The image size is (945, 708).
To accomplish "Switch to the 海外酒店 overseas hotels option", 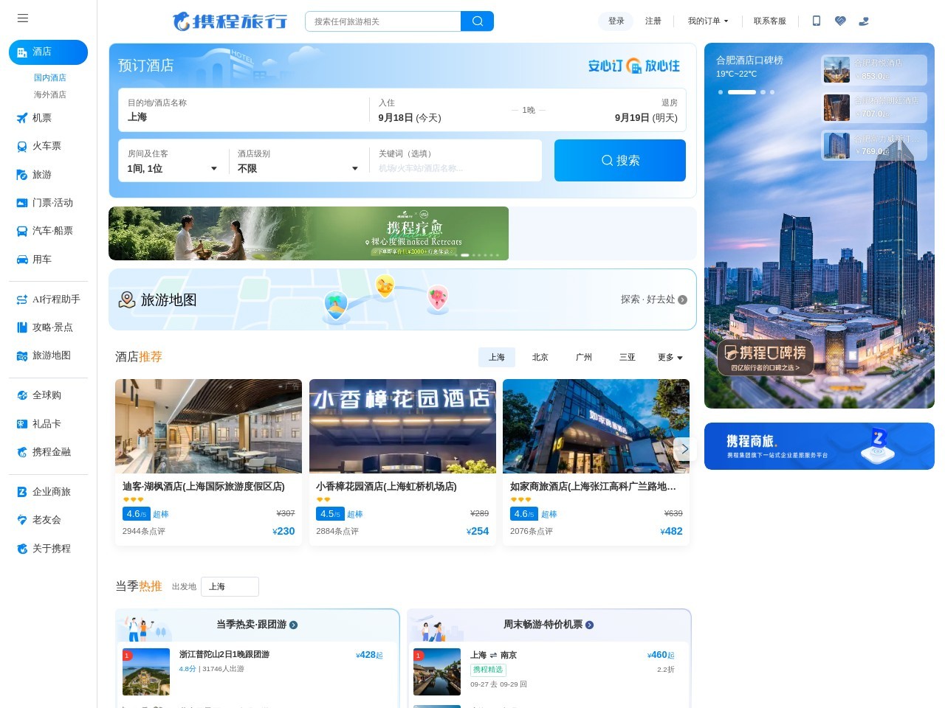I will click(48, 94).
